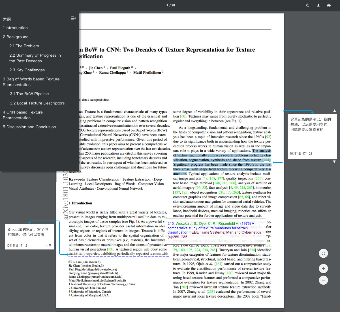Screen dimensions: 340x312
Task: Click the Keywords line in the abstract
Action: click(x=117, y=184)
